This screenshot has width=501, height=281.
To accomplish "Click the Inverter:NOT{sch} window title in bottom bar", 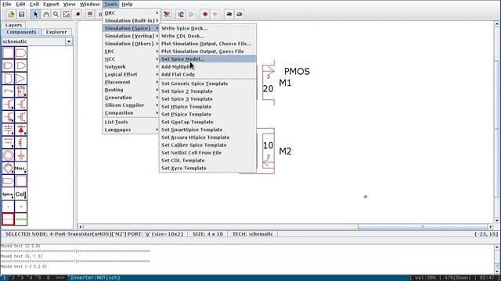I will point(96,278).
